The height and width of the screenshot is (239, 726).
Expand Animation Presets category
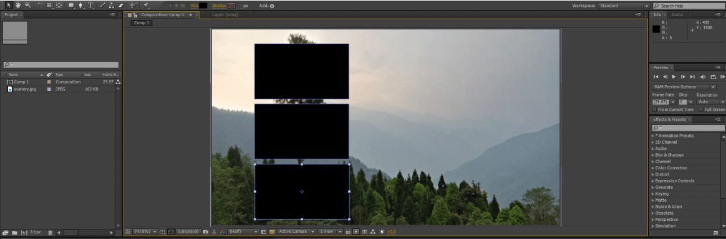tap(653, 136)
